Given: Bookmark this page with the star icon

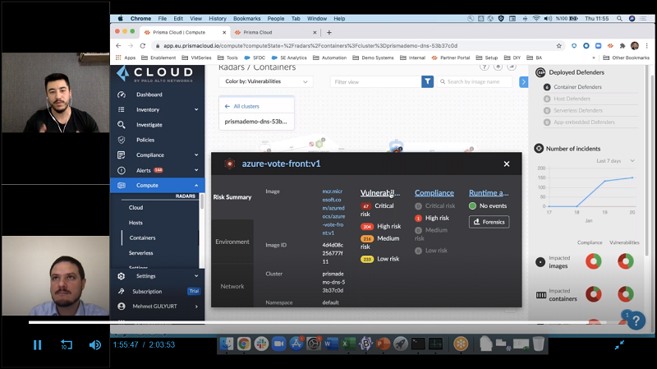Looking at the screenshot, I should tap(558, 46).
